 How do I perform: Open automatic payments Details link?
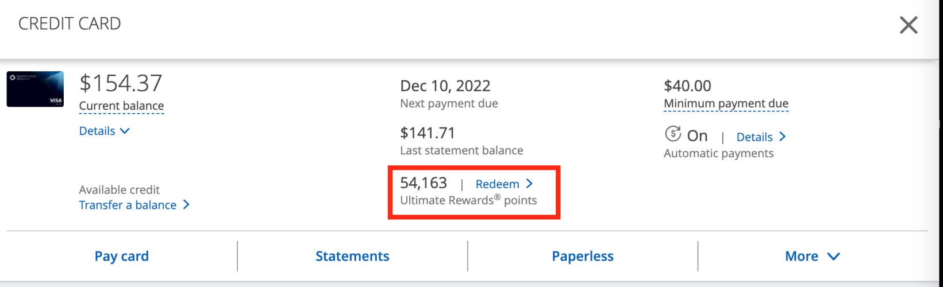754,137
